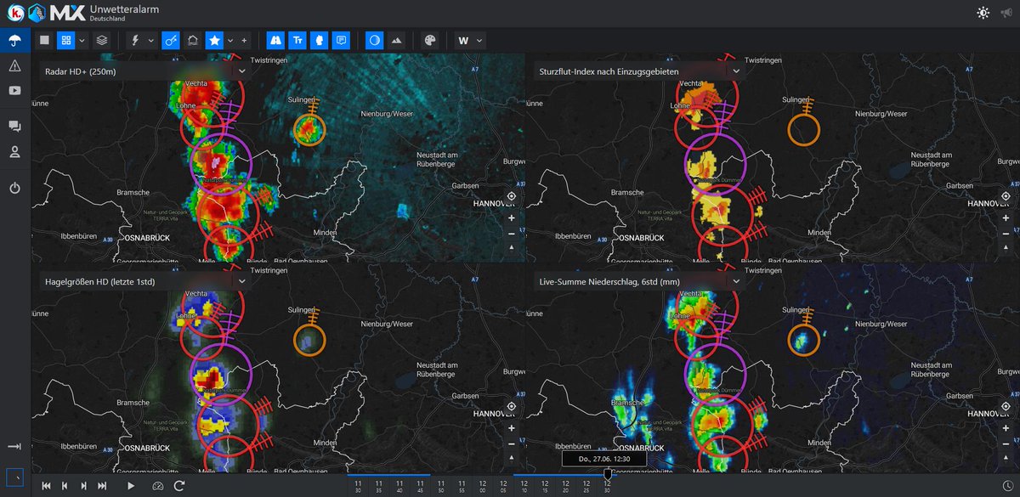Click the timeline slider handle at 12:30
The width and height of the screenshot is (1020, 497).
[607, 474]
